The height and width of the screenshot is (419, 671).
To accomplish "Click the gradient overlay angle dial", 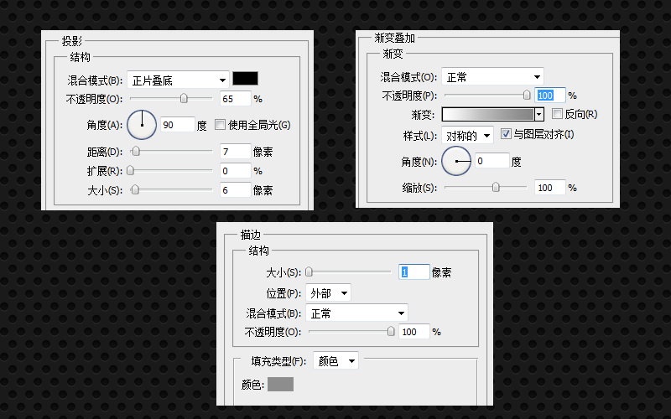I will [456, 160].
